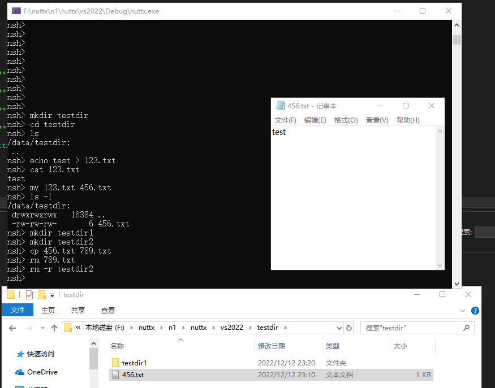Click nuttx breadcrumb after 本地磁盘 (F:)
Screen dimensions: 495x388
pos(147,328)
